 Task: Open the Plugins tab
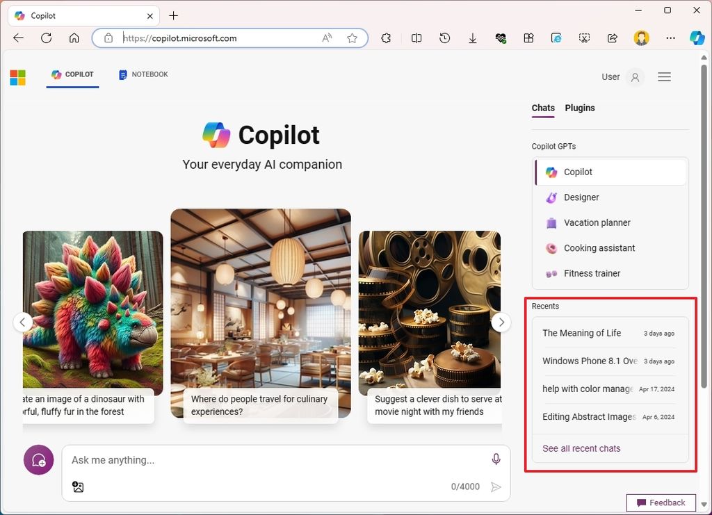(x=580, y=108)
